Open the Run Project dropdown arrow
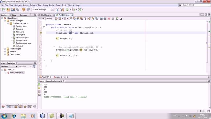 click(x=70, y=10)
